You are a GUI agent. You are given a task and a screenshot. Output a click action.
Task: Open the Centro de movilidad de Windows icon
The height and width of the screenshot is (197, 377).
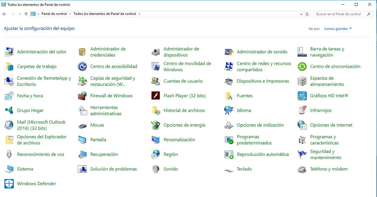(x=155, y=66)
